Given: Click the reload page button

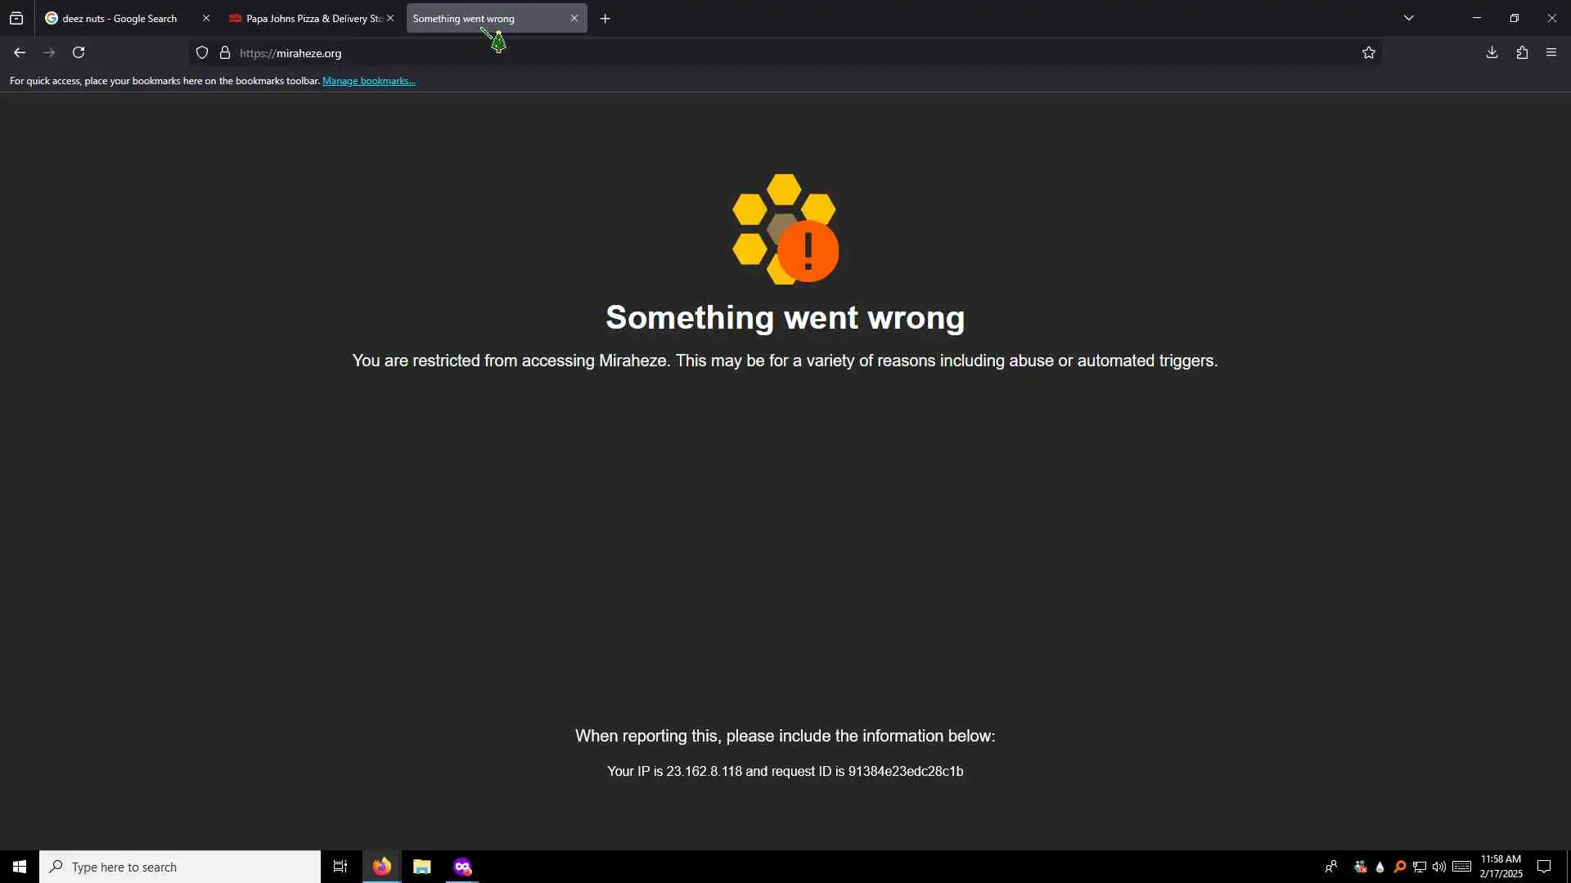Looking at the screenshot, I should pos(79,52).
